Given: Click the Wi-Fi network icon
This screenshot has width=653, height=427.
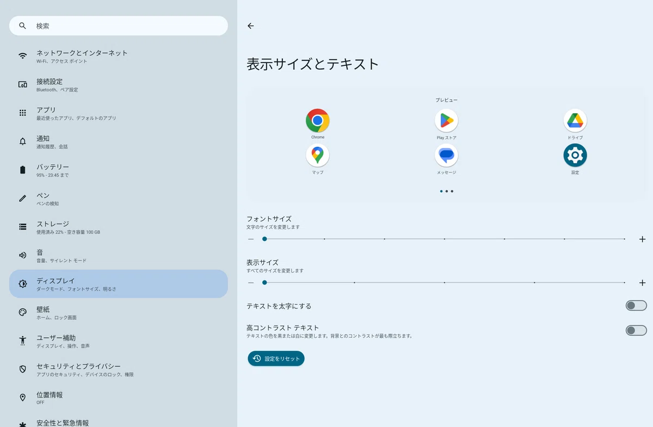Looking at the screenshot, I should tap(22, 56).
